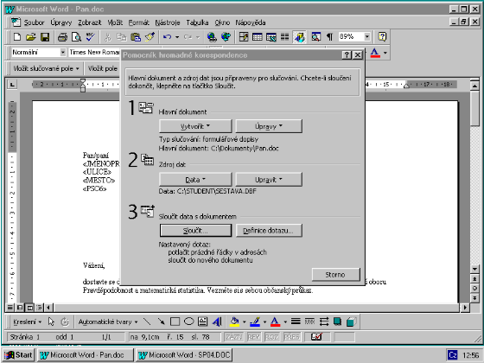
Task: Toggle PŘES overtype mode in status bar
Action: 291,337
